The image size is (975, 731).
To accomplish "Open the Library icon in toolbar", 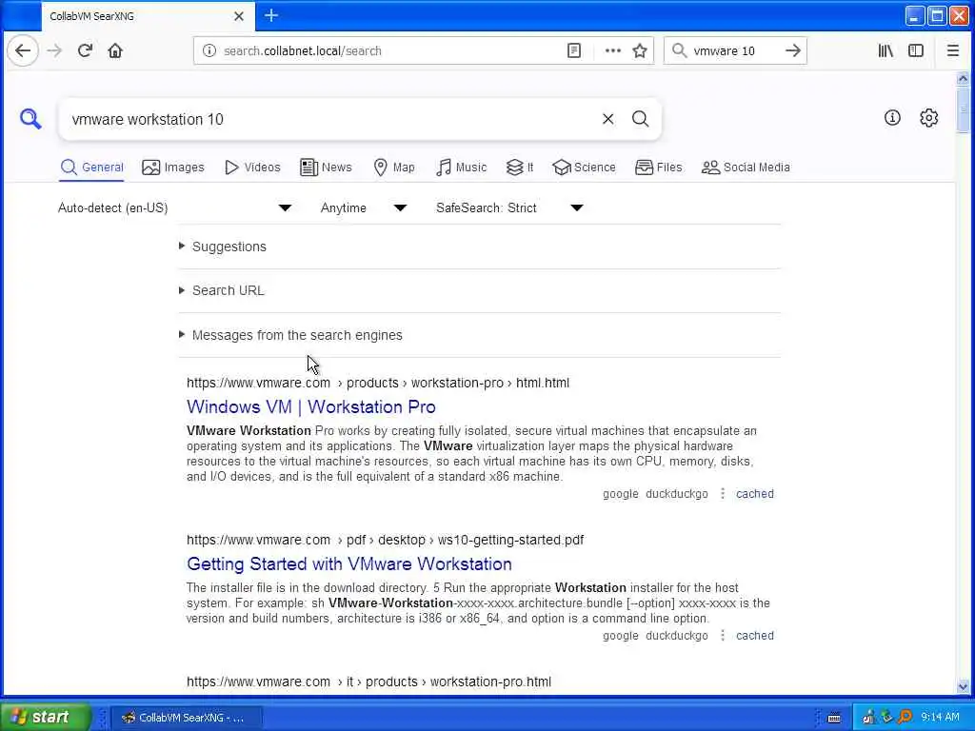I will [x=885, y=51].
